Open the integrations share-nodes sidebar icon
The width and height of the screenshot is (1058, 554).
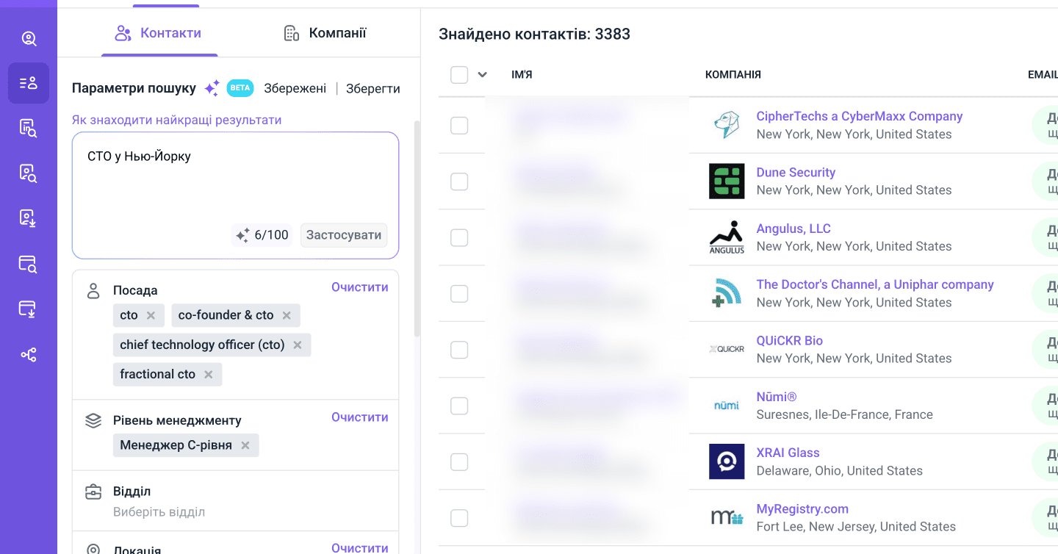pos(29,356)
